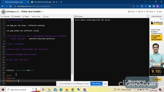Expand the Project dropdown menu

132,11
